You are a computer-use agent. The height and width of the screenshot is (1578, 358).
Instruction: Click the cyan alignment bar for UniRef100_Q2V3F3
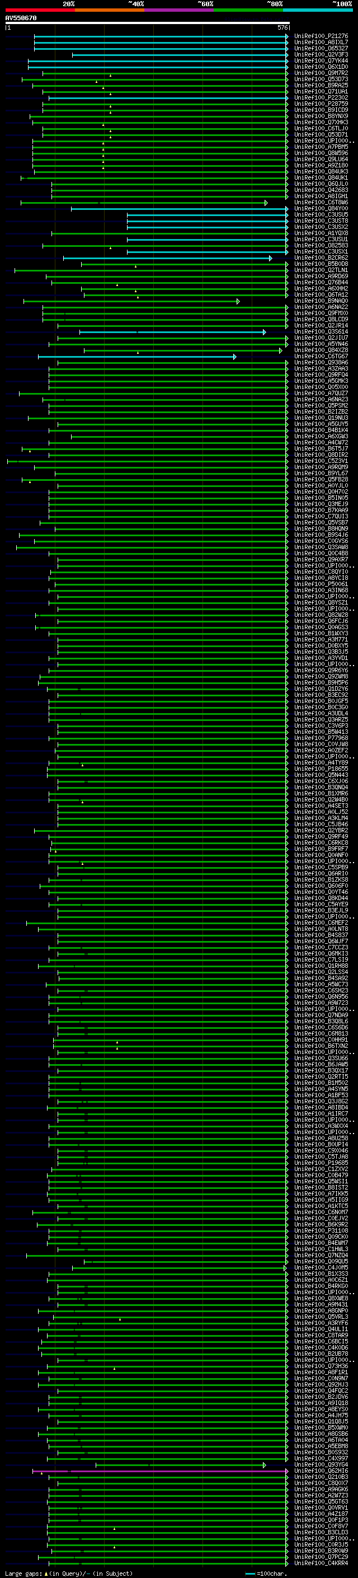[180, 55]
